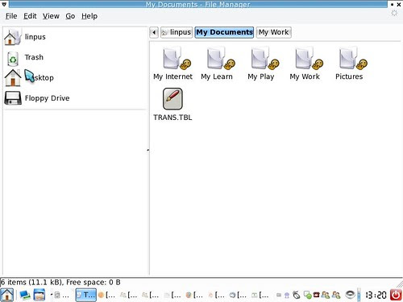Go to linpus in the path bar

(x=177, y=33)
